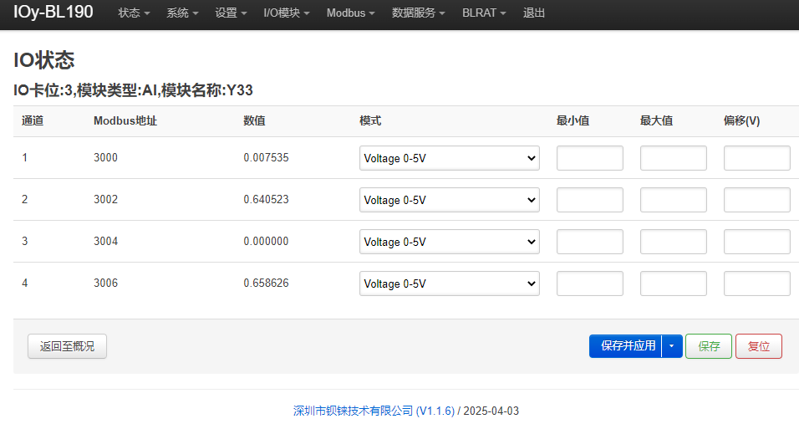Click the blue 保存并应用 button

(626, 346)
